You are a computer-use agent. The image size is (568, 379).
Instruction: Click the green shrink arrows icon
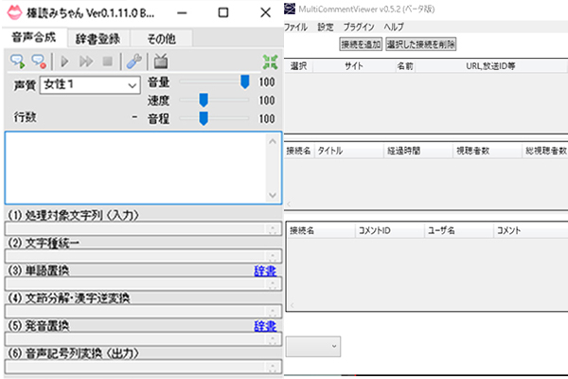click(270, 62)
